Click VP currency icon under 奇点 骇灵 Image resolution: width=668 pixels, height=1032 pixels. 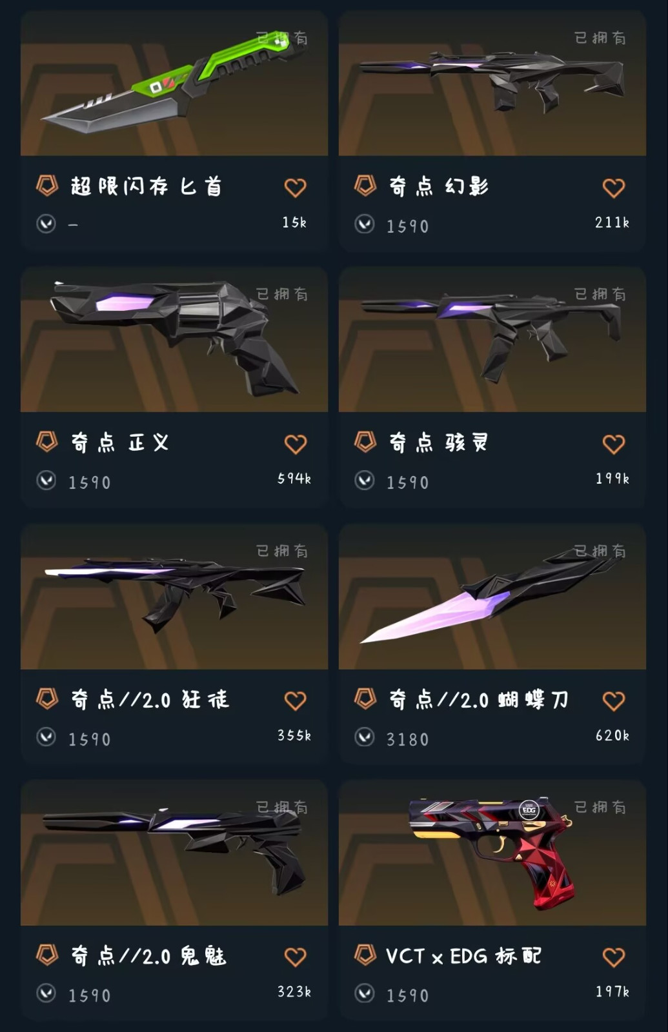point(365,481)
